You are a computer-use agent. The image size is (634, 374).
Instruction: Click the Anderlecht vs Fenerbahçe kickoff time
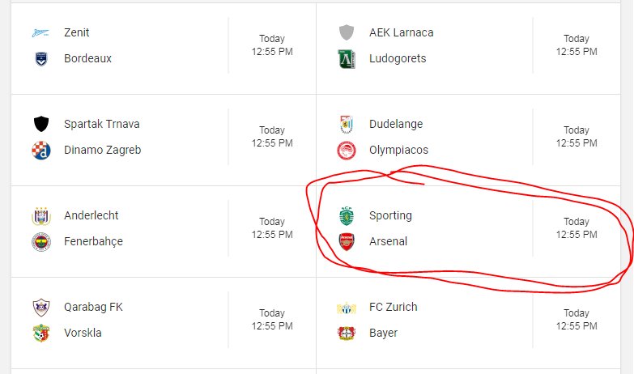(272, 228)
